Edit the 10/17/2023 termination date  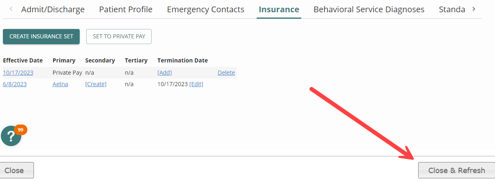[196, 84]
